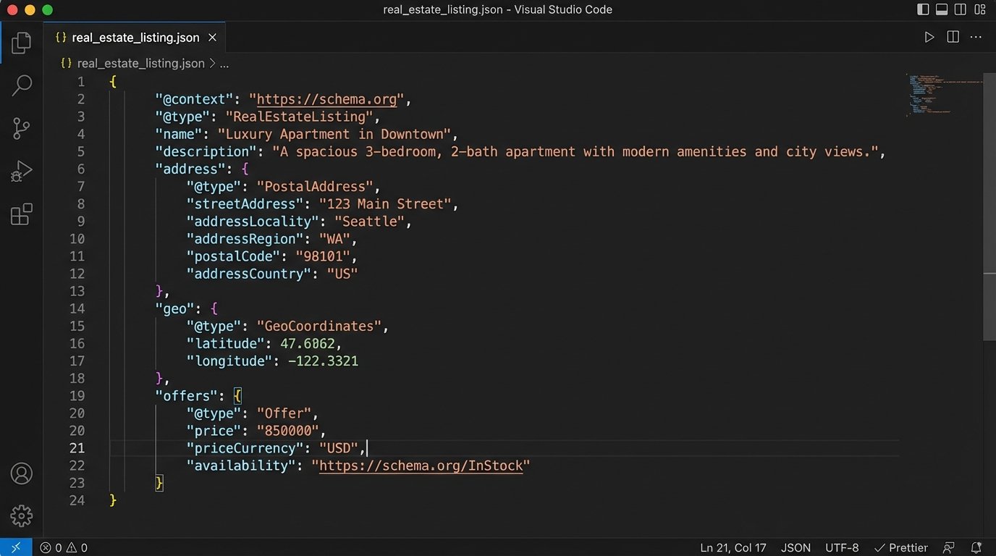Screen dimensions: 996x556
Task: Open the Extensions icon
Action: pyautogui.click(x=21, y=214)
